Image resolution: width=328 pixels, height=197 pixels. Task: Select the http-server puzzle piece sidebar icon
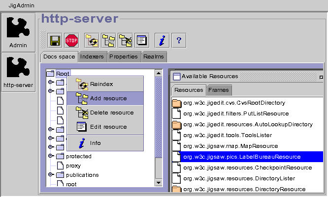[x=18, y=72]
